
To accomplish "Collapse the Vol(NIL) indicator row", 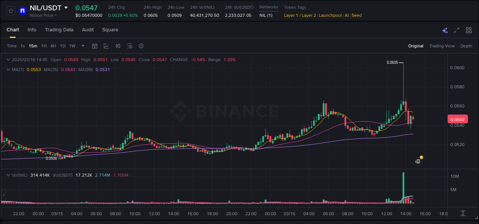I will 8,175.
